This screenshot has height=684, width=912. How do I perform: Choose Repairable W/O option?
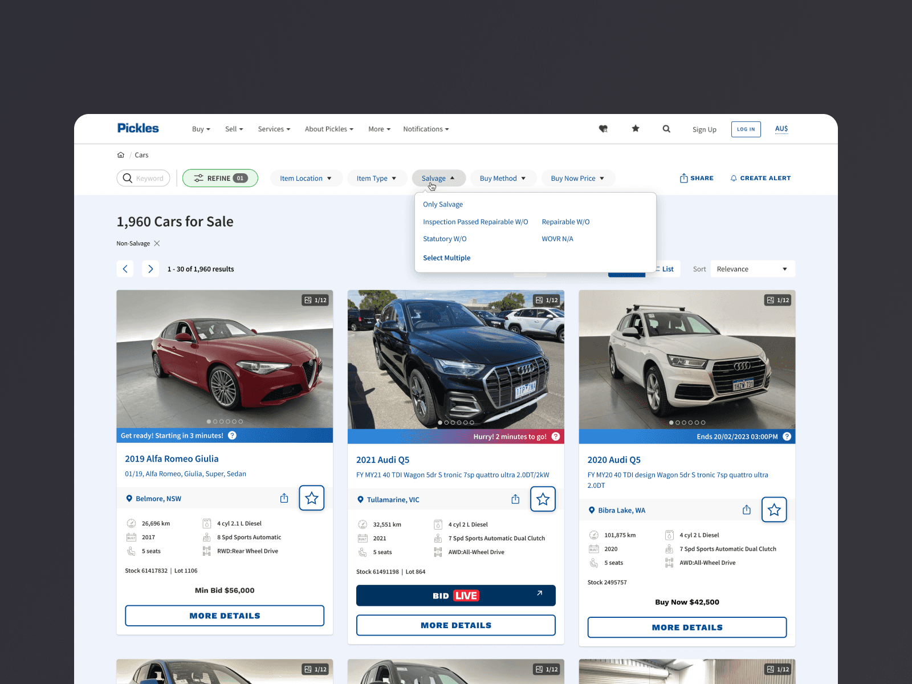point(565,222)
